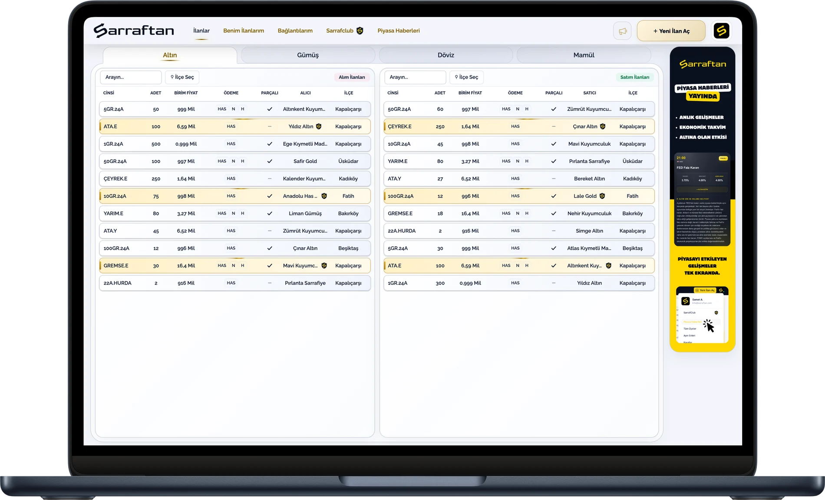This screenshot has height=500, width=825.
Task: Click the Satım İlanları label
Action: pyautogui.click(x=635, y=77)
